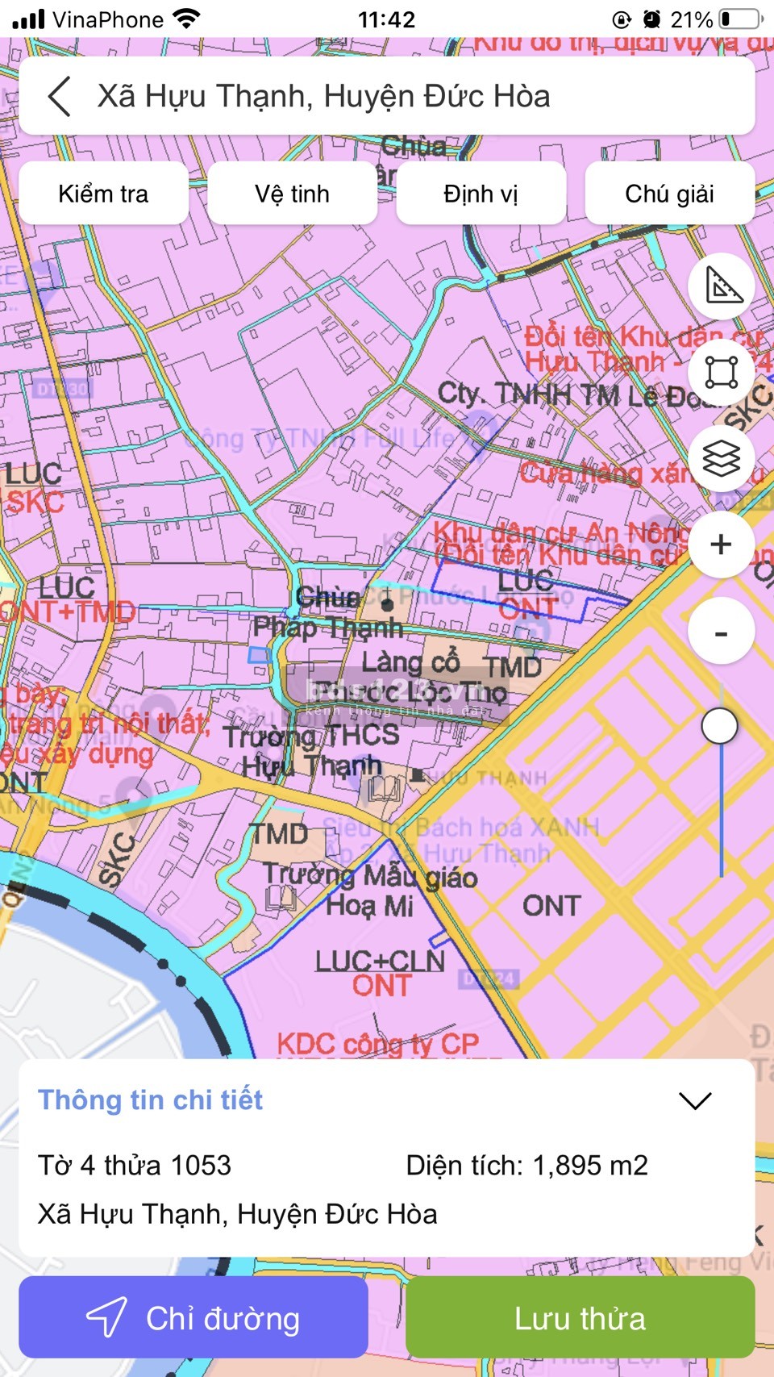The height and width of the screenshot is (1377, 774).
Task: Locate me using Định vị
Action: click(481, 194)
